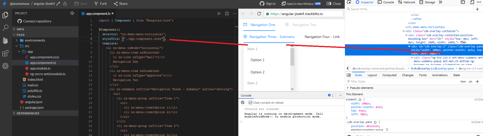Close the preview pane
483x136 pixels.
pos(334,4)
